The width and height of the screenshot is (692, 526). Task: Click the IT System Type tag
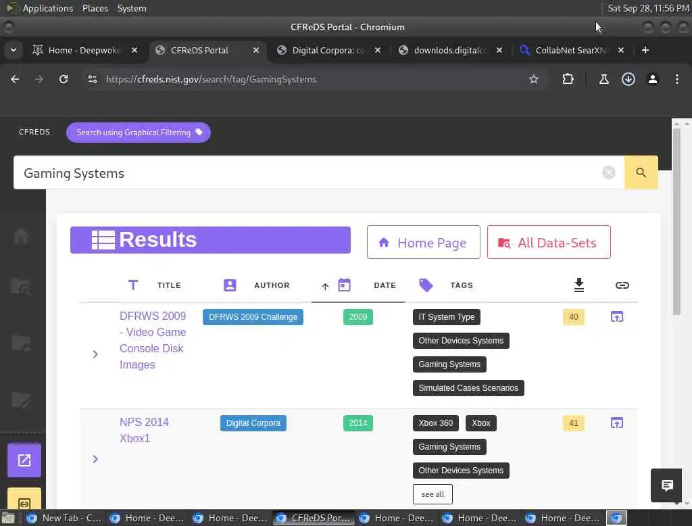(446, 317)
